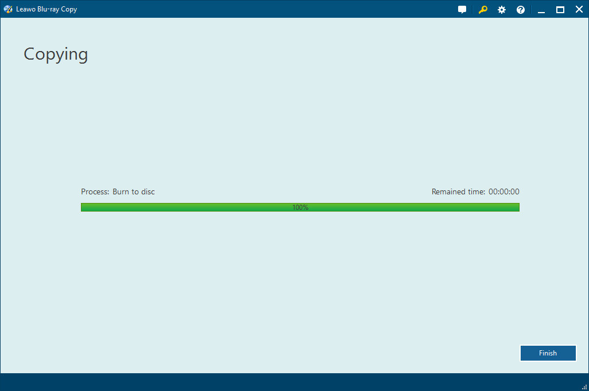Click the yellow key activation icon

(483, 10)
